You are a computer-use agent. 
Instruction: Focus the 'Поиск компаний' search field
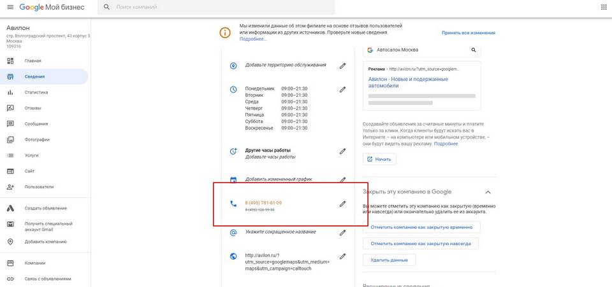coord(216,8)
